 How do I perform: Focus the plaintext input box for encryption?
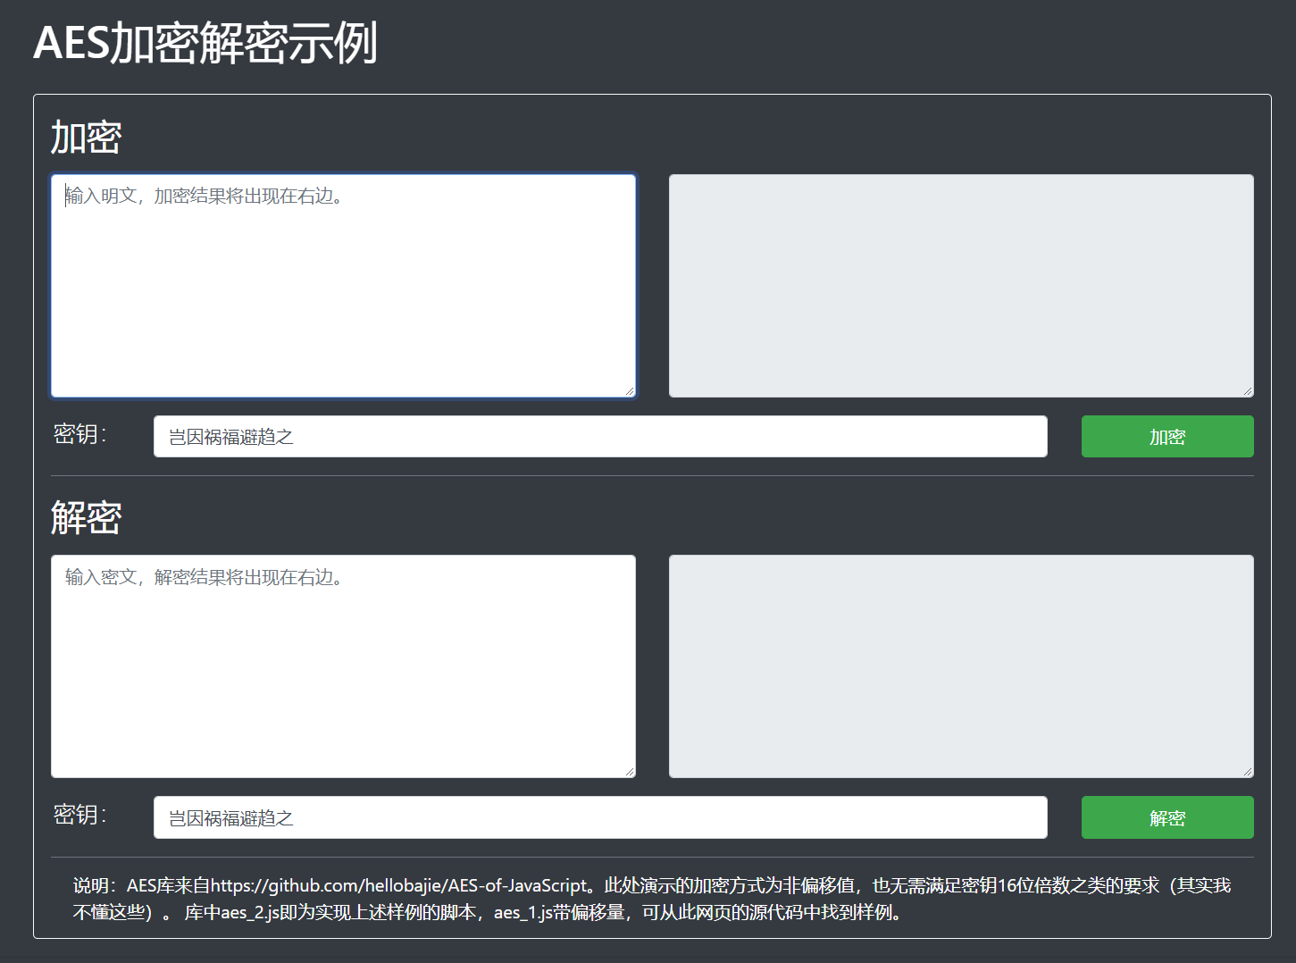[x=343, y=286]
